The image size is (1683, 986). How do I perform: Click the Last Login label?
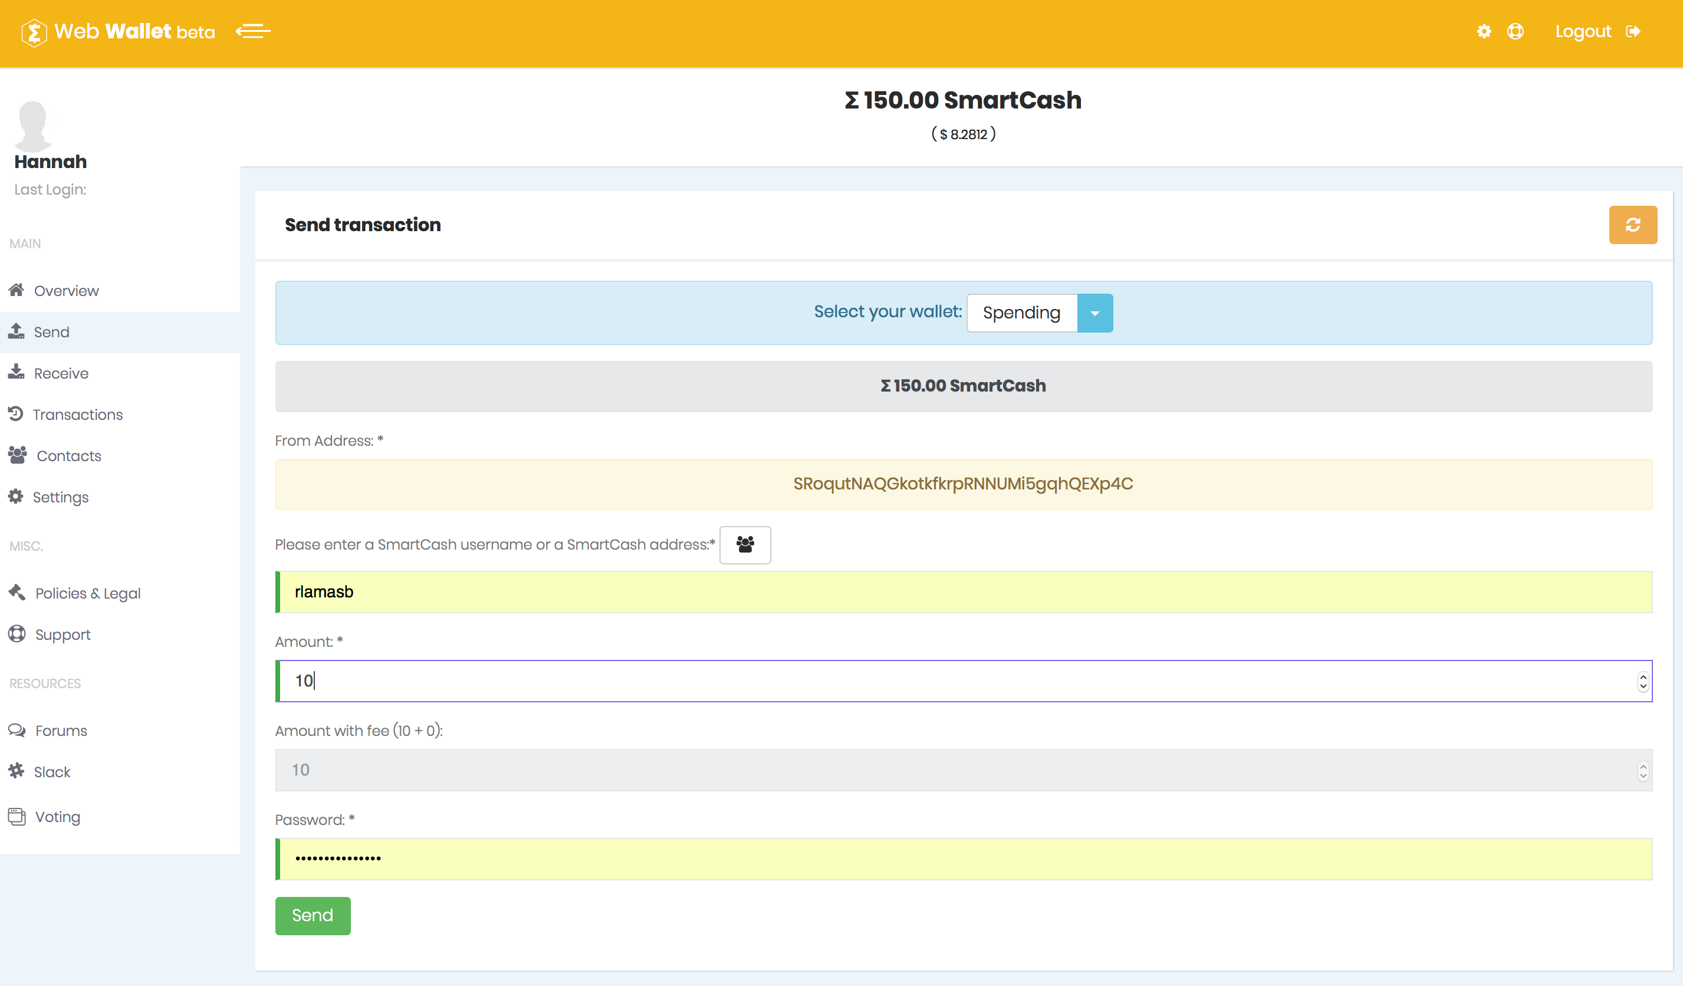(50, 190)
